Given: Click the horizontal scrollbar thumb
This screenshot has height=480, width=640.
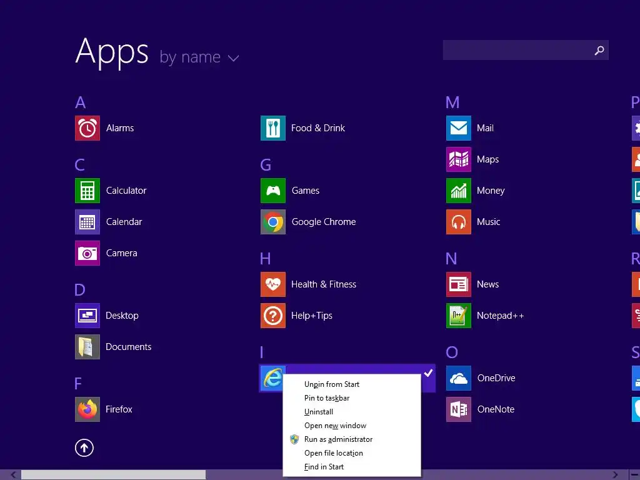Looking at the screenshot, I should 114,475.
